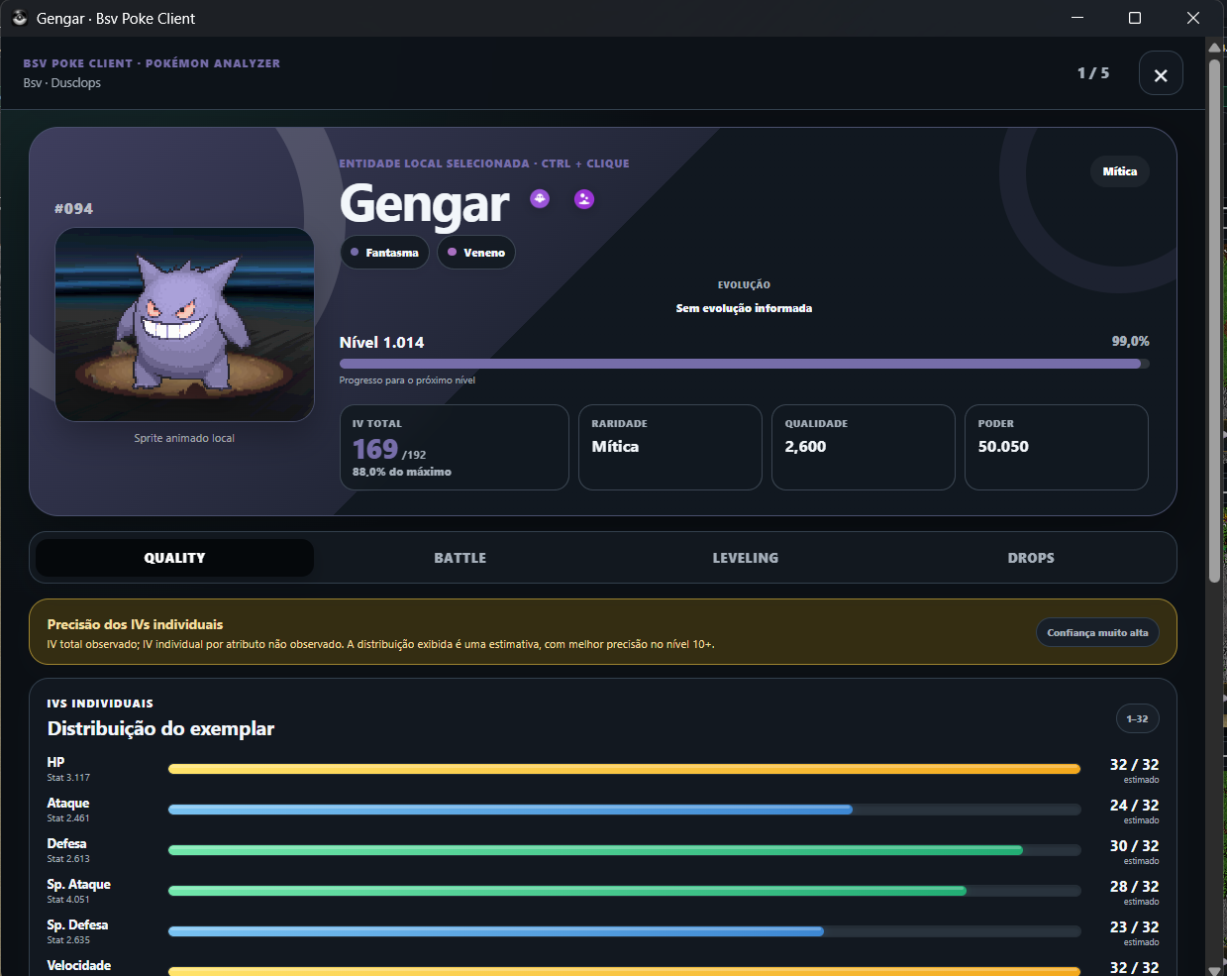
Task: Click the RARIDADE Mítica card
Action: 670,447
